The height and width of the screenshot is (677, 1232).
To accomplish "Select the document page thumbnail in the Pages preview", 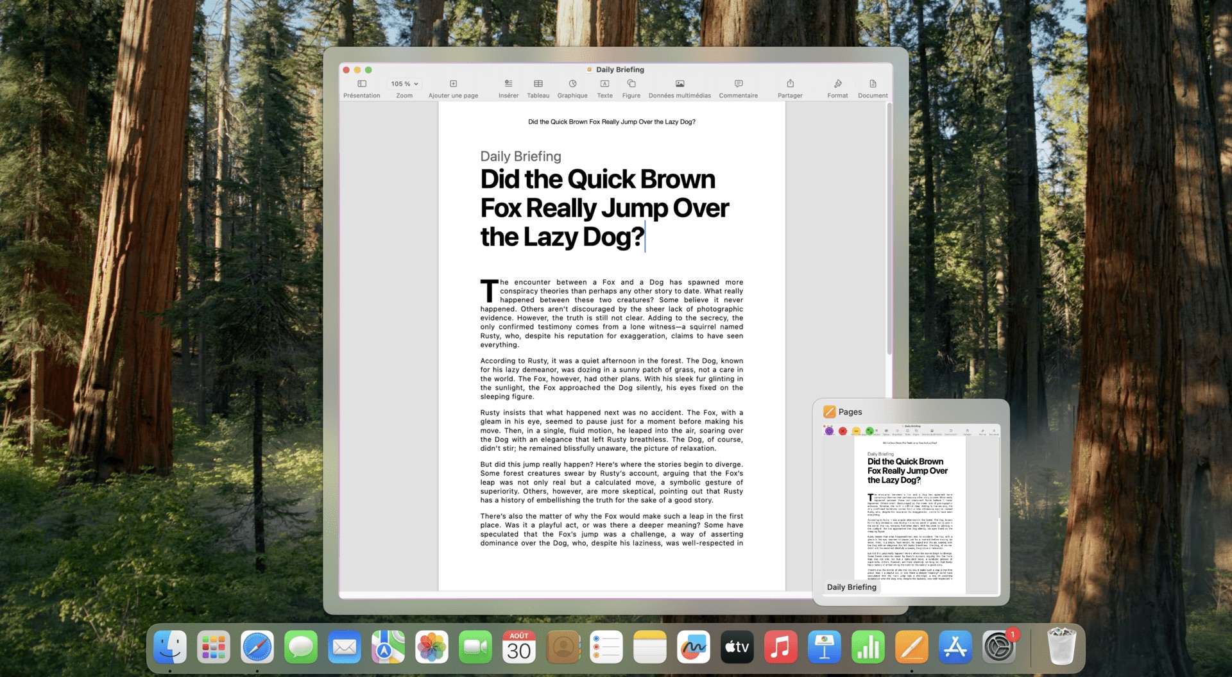I will coord(911,506).
